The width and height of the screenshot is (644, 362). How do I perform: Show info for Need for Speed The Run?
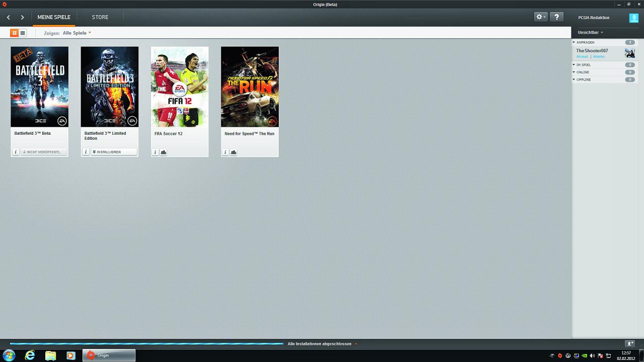pyautogui.click(x=225, y=152)
